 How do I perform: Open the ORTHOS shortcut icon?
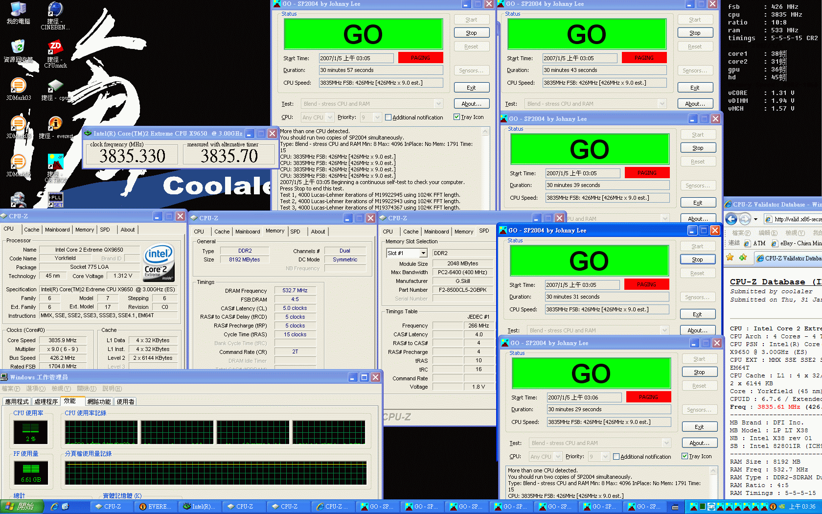click(55, 168)
